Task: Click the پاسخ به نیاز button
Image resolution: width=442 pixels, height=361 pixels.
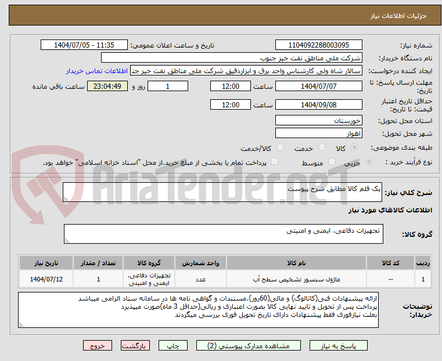Action: coord(338,345)
